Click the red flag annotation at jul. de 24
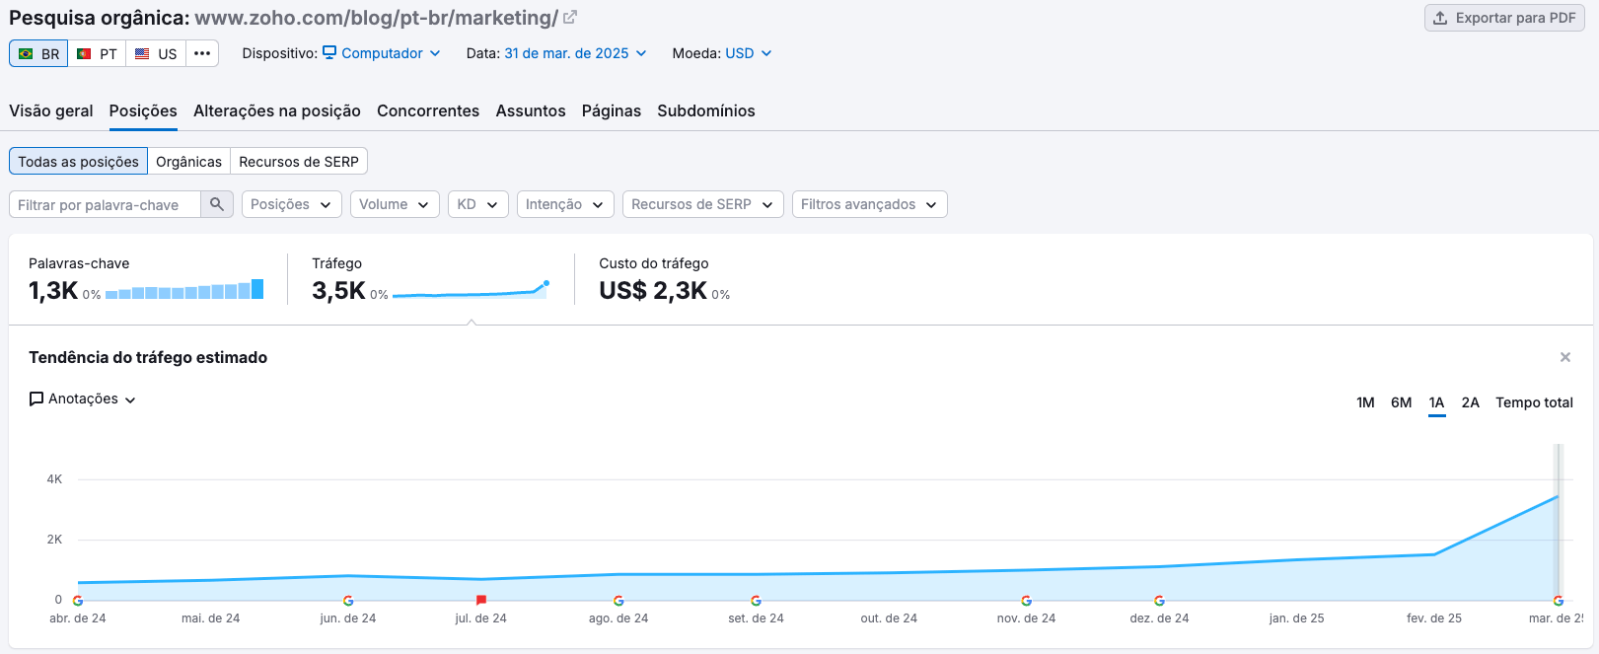This screenshot has height=654, width=1599. pos(481,600)
